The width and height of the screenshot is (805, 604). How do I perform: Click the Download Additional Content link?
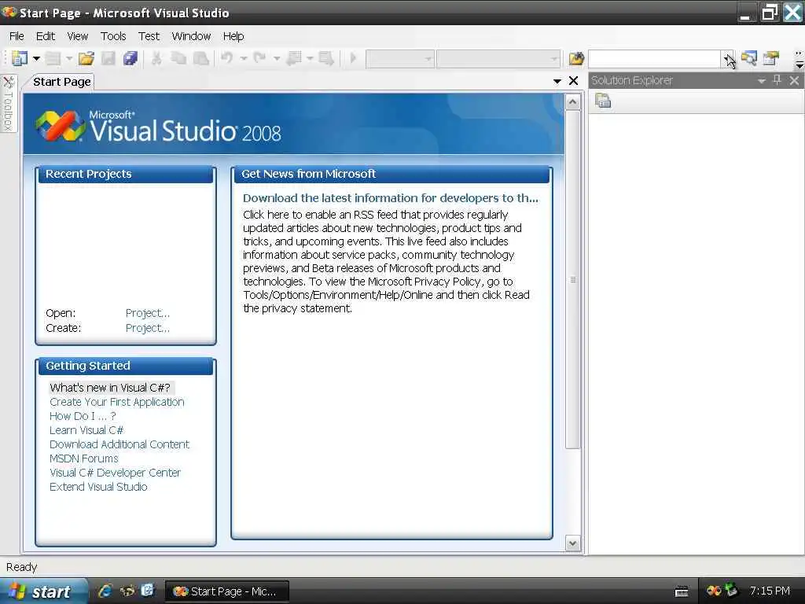(x=119, y=444)
